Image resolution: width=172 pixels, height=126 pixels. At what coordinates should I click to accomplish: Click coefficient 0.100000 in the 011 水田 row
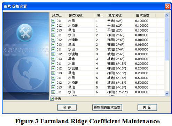click(x=142, y=21)
